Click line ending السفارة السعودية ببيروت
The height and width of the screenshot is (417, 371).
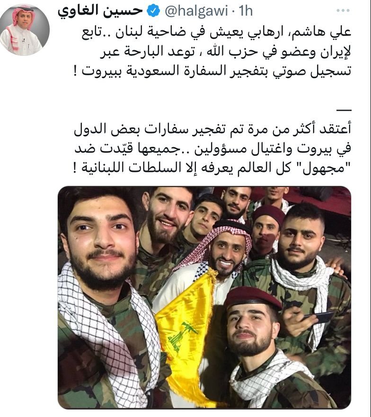(x=212, y=71)
